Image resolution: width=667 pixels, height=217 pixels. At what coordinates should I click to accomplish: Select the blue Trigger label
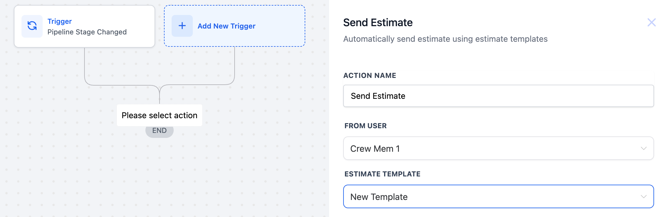(59, 21)
